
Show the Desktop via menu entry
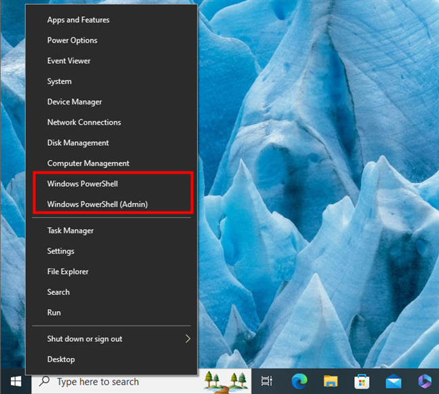tap(111, 359)
